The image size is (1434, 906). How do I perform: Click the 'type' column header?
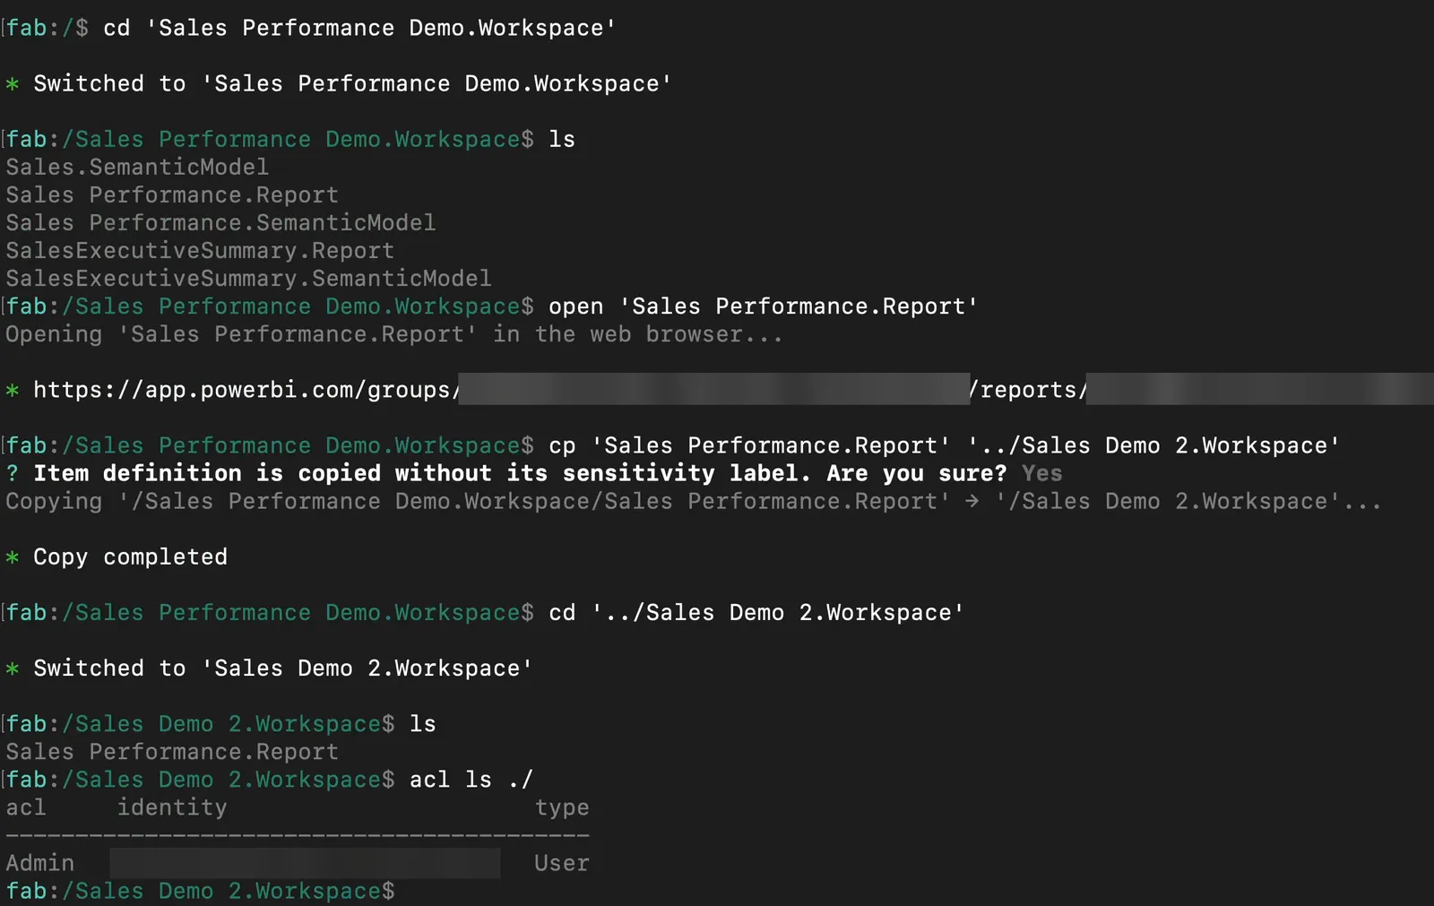tap(562, 807)
